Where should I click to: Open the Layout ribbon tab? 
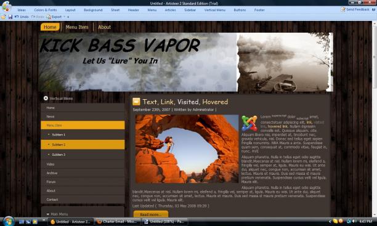[70, 10]
